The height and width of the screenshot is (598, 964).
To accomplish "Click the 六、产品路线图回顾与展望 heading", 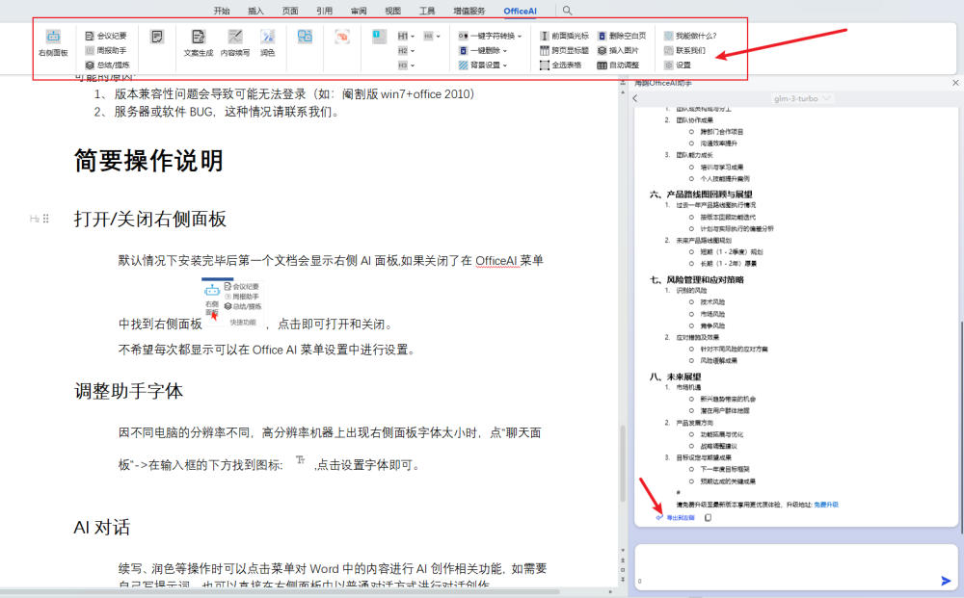I will pyautogui.click(x=701, y=194).
